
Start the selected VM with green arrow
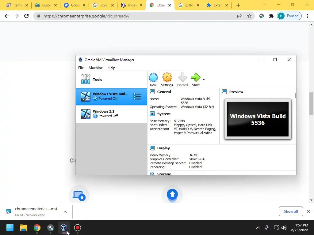[x=196, y=77]
